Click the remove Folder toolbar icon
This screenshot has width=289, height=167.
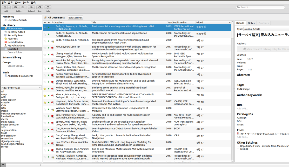click(x=23, y=7)
